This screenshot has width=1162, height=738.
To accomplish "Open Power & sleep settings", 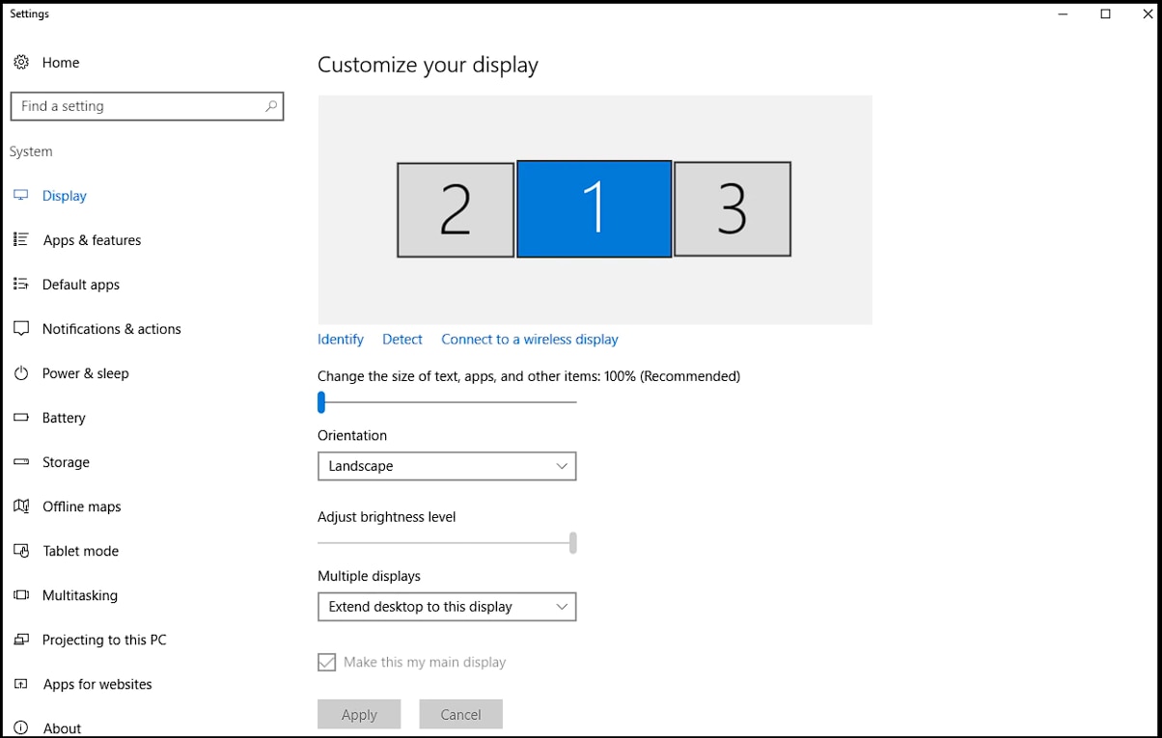I will point(86,372).
